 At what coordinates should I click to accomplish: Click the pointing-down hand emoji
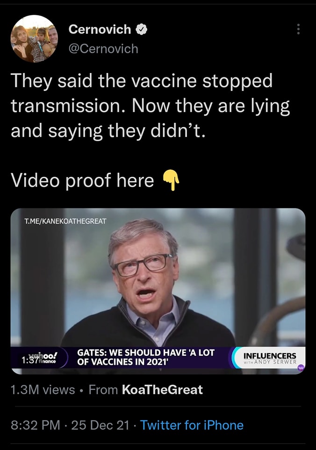pos(171,180)
